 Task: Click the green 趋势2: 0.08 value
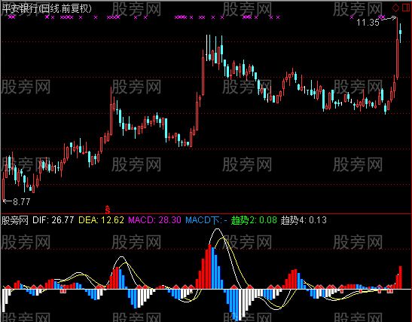[x=254, y=220]
